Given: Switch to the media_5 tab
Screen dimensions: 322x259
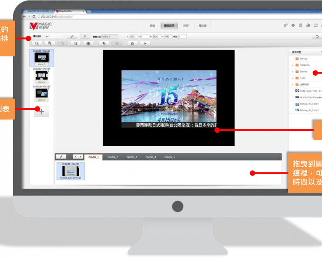Looking at the screenshot, I should pos(170,157).
